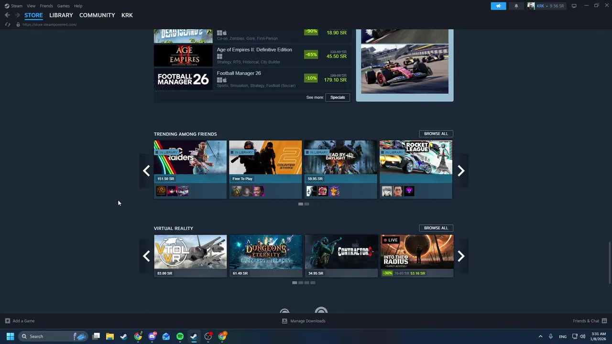Open the Football Manager 26 listing

point(252,79)
